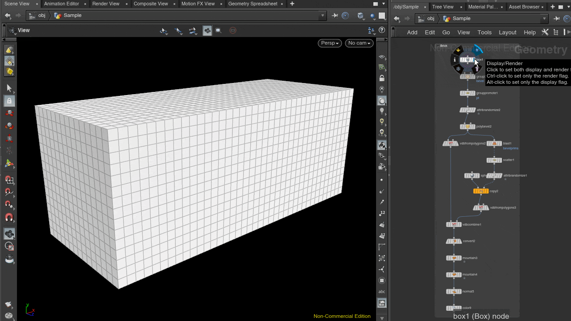Toggle the pin icon on network editor pane

556,19
